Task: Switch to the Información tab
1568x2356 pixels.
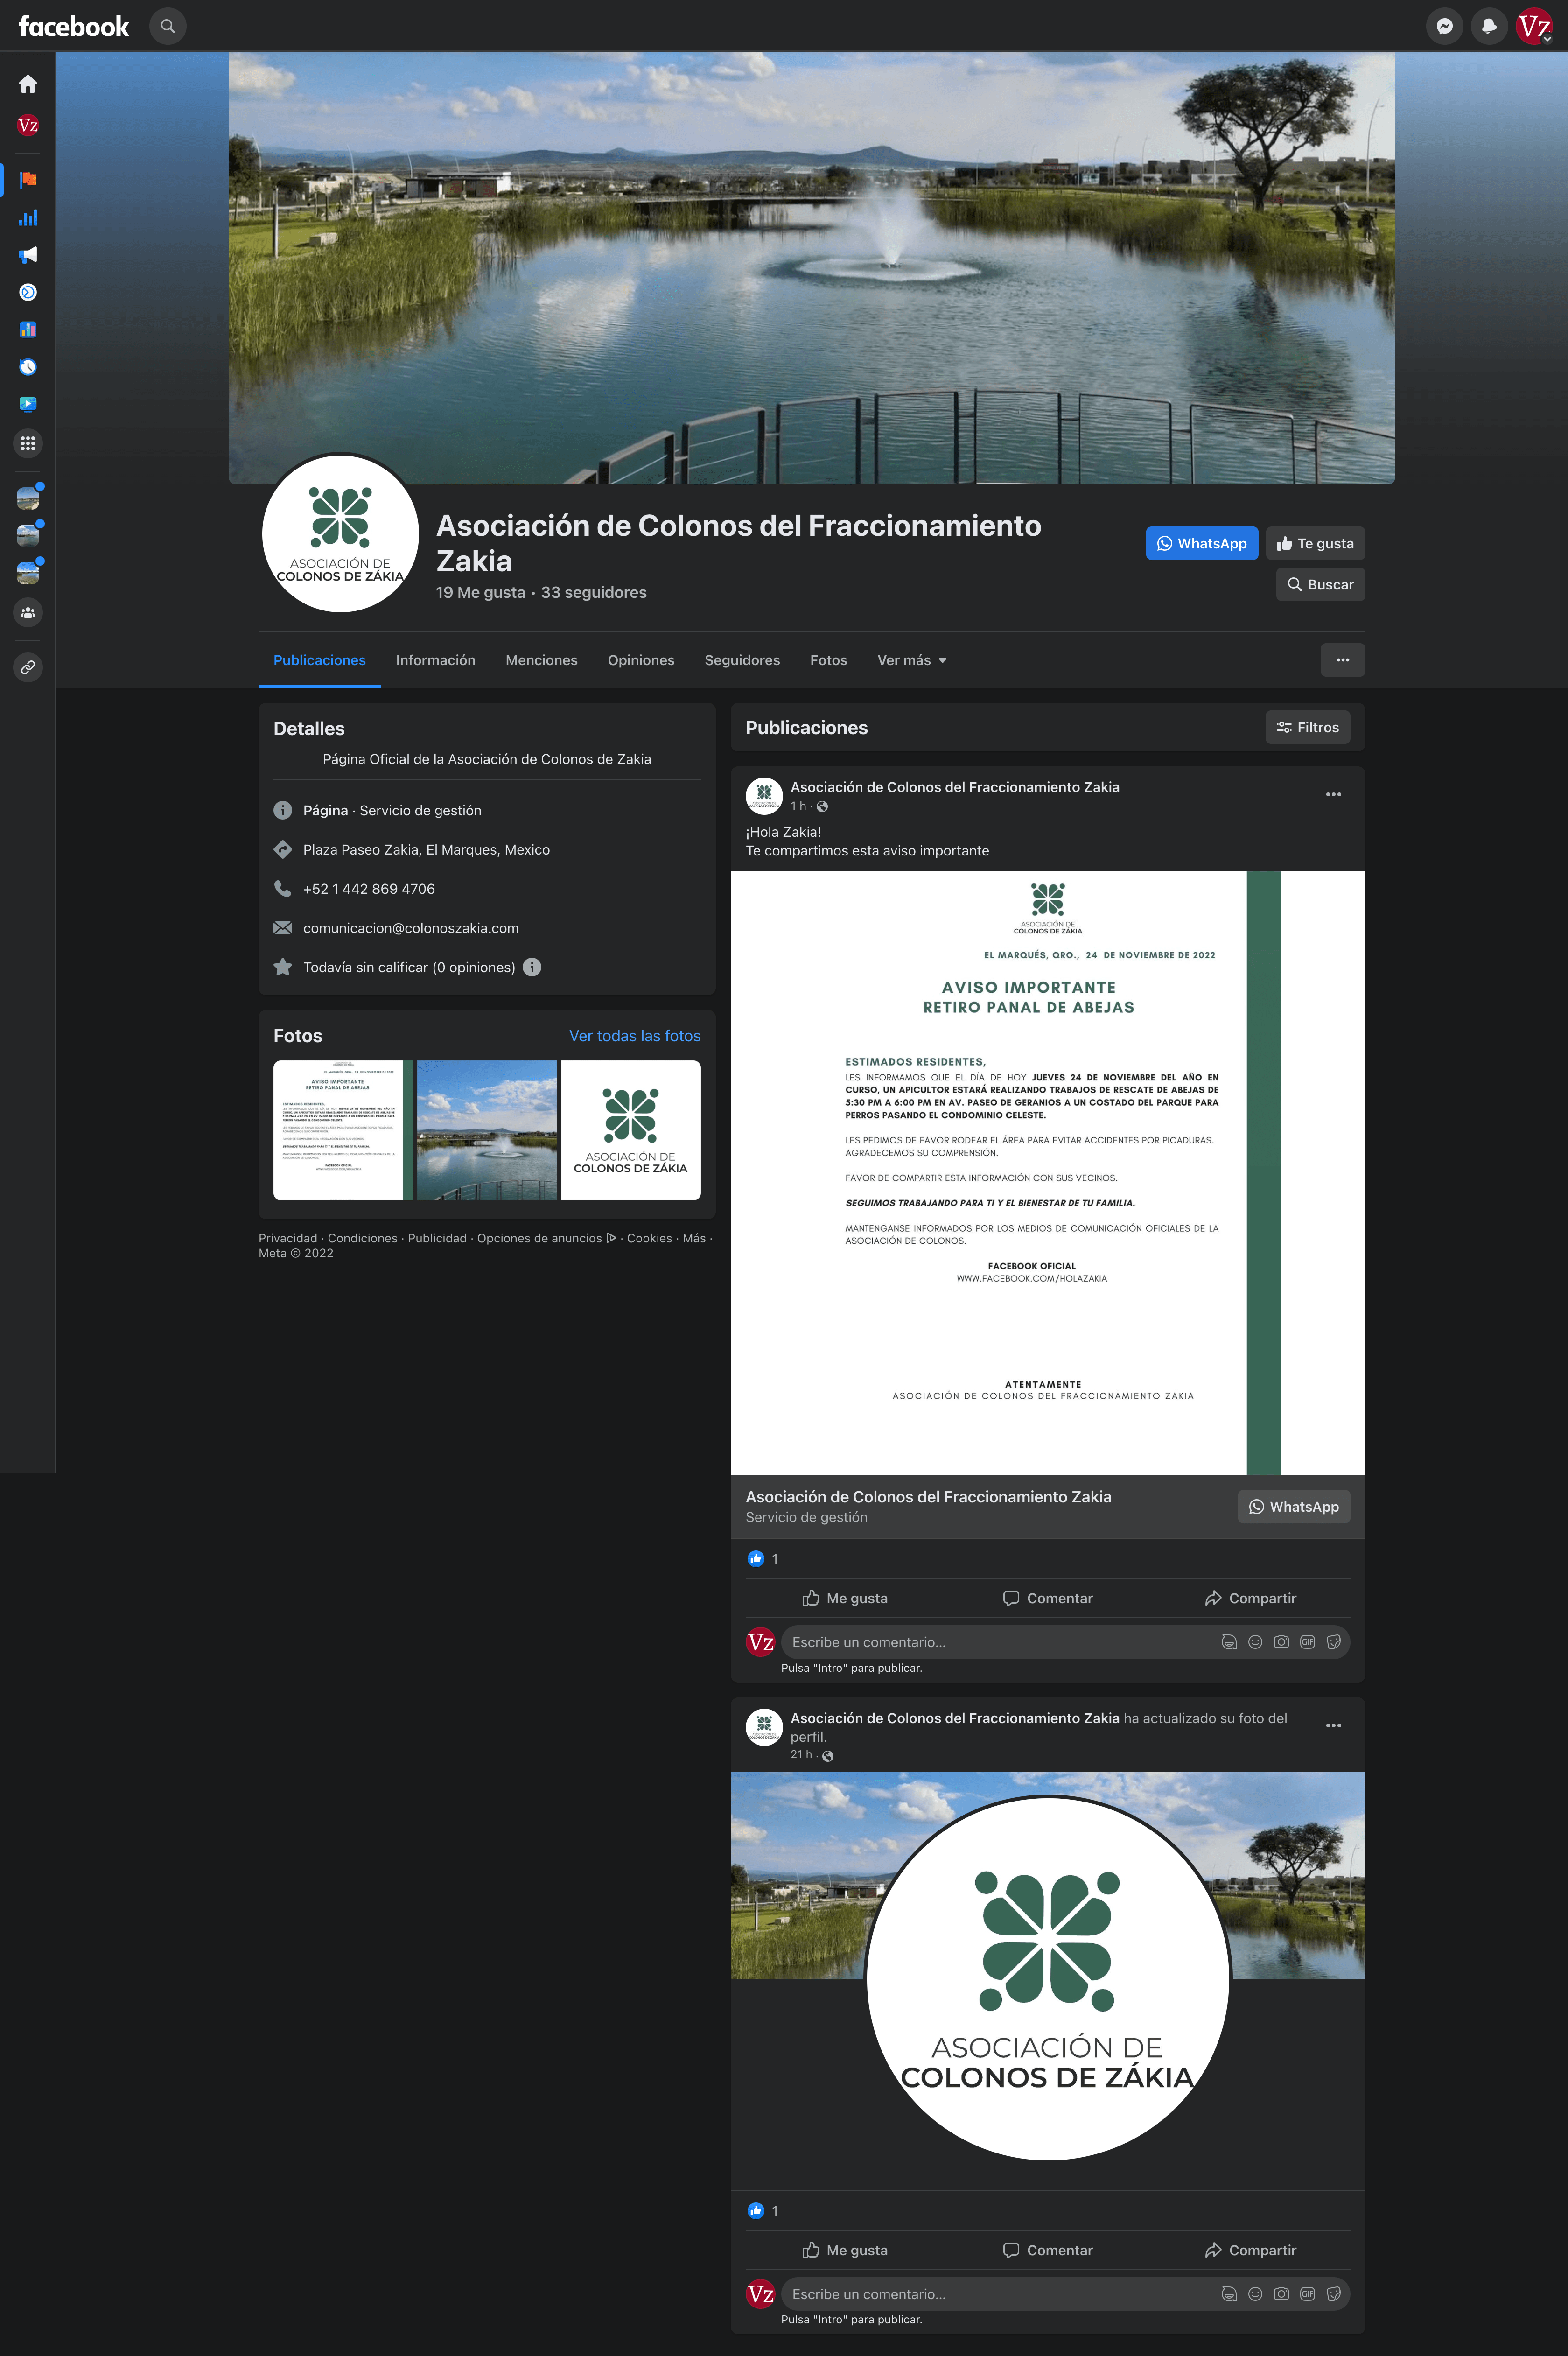Action: click(435, 660)
